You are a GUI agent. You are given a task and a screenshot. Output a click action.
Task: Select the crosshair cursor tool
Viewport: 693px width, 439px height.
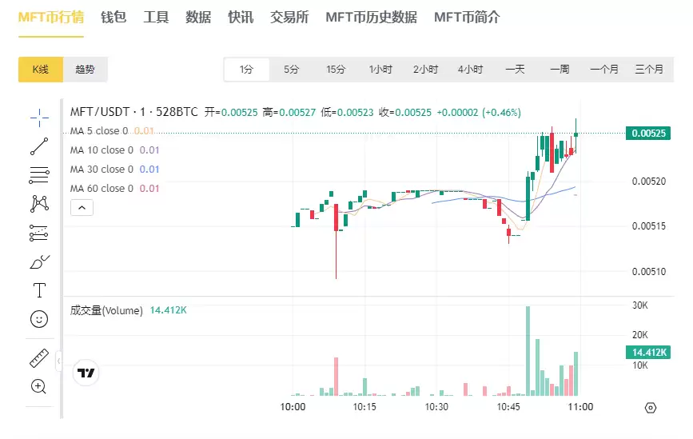[38, 118]
